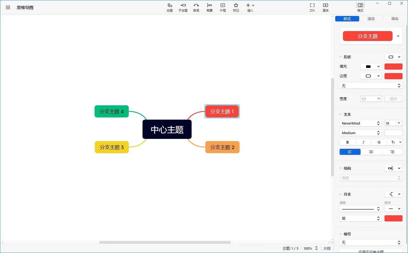Image resolution: width=408 pixels, height=253 pixels.
Task: Open the hamburger menu
Action: (8, 8)
